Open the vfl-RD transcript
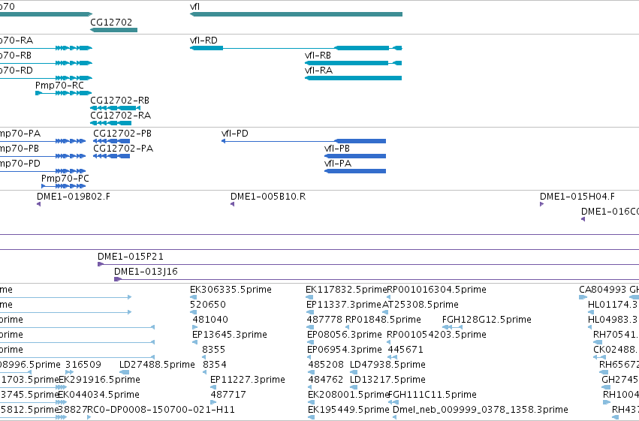The image size is (639, 421). (203, 41)
